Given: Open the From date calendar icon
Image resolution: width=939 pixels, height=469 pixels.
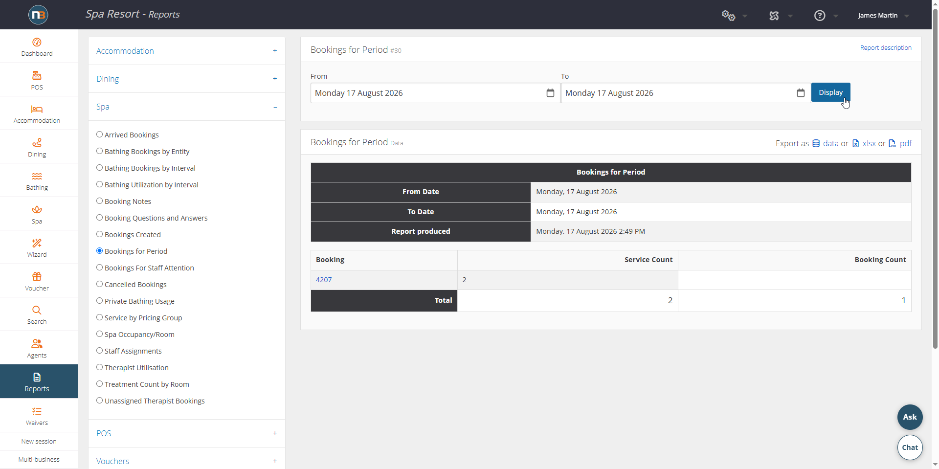Looking at the screenshot, I should click(x=550, y=93).
